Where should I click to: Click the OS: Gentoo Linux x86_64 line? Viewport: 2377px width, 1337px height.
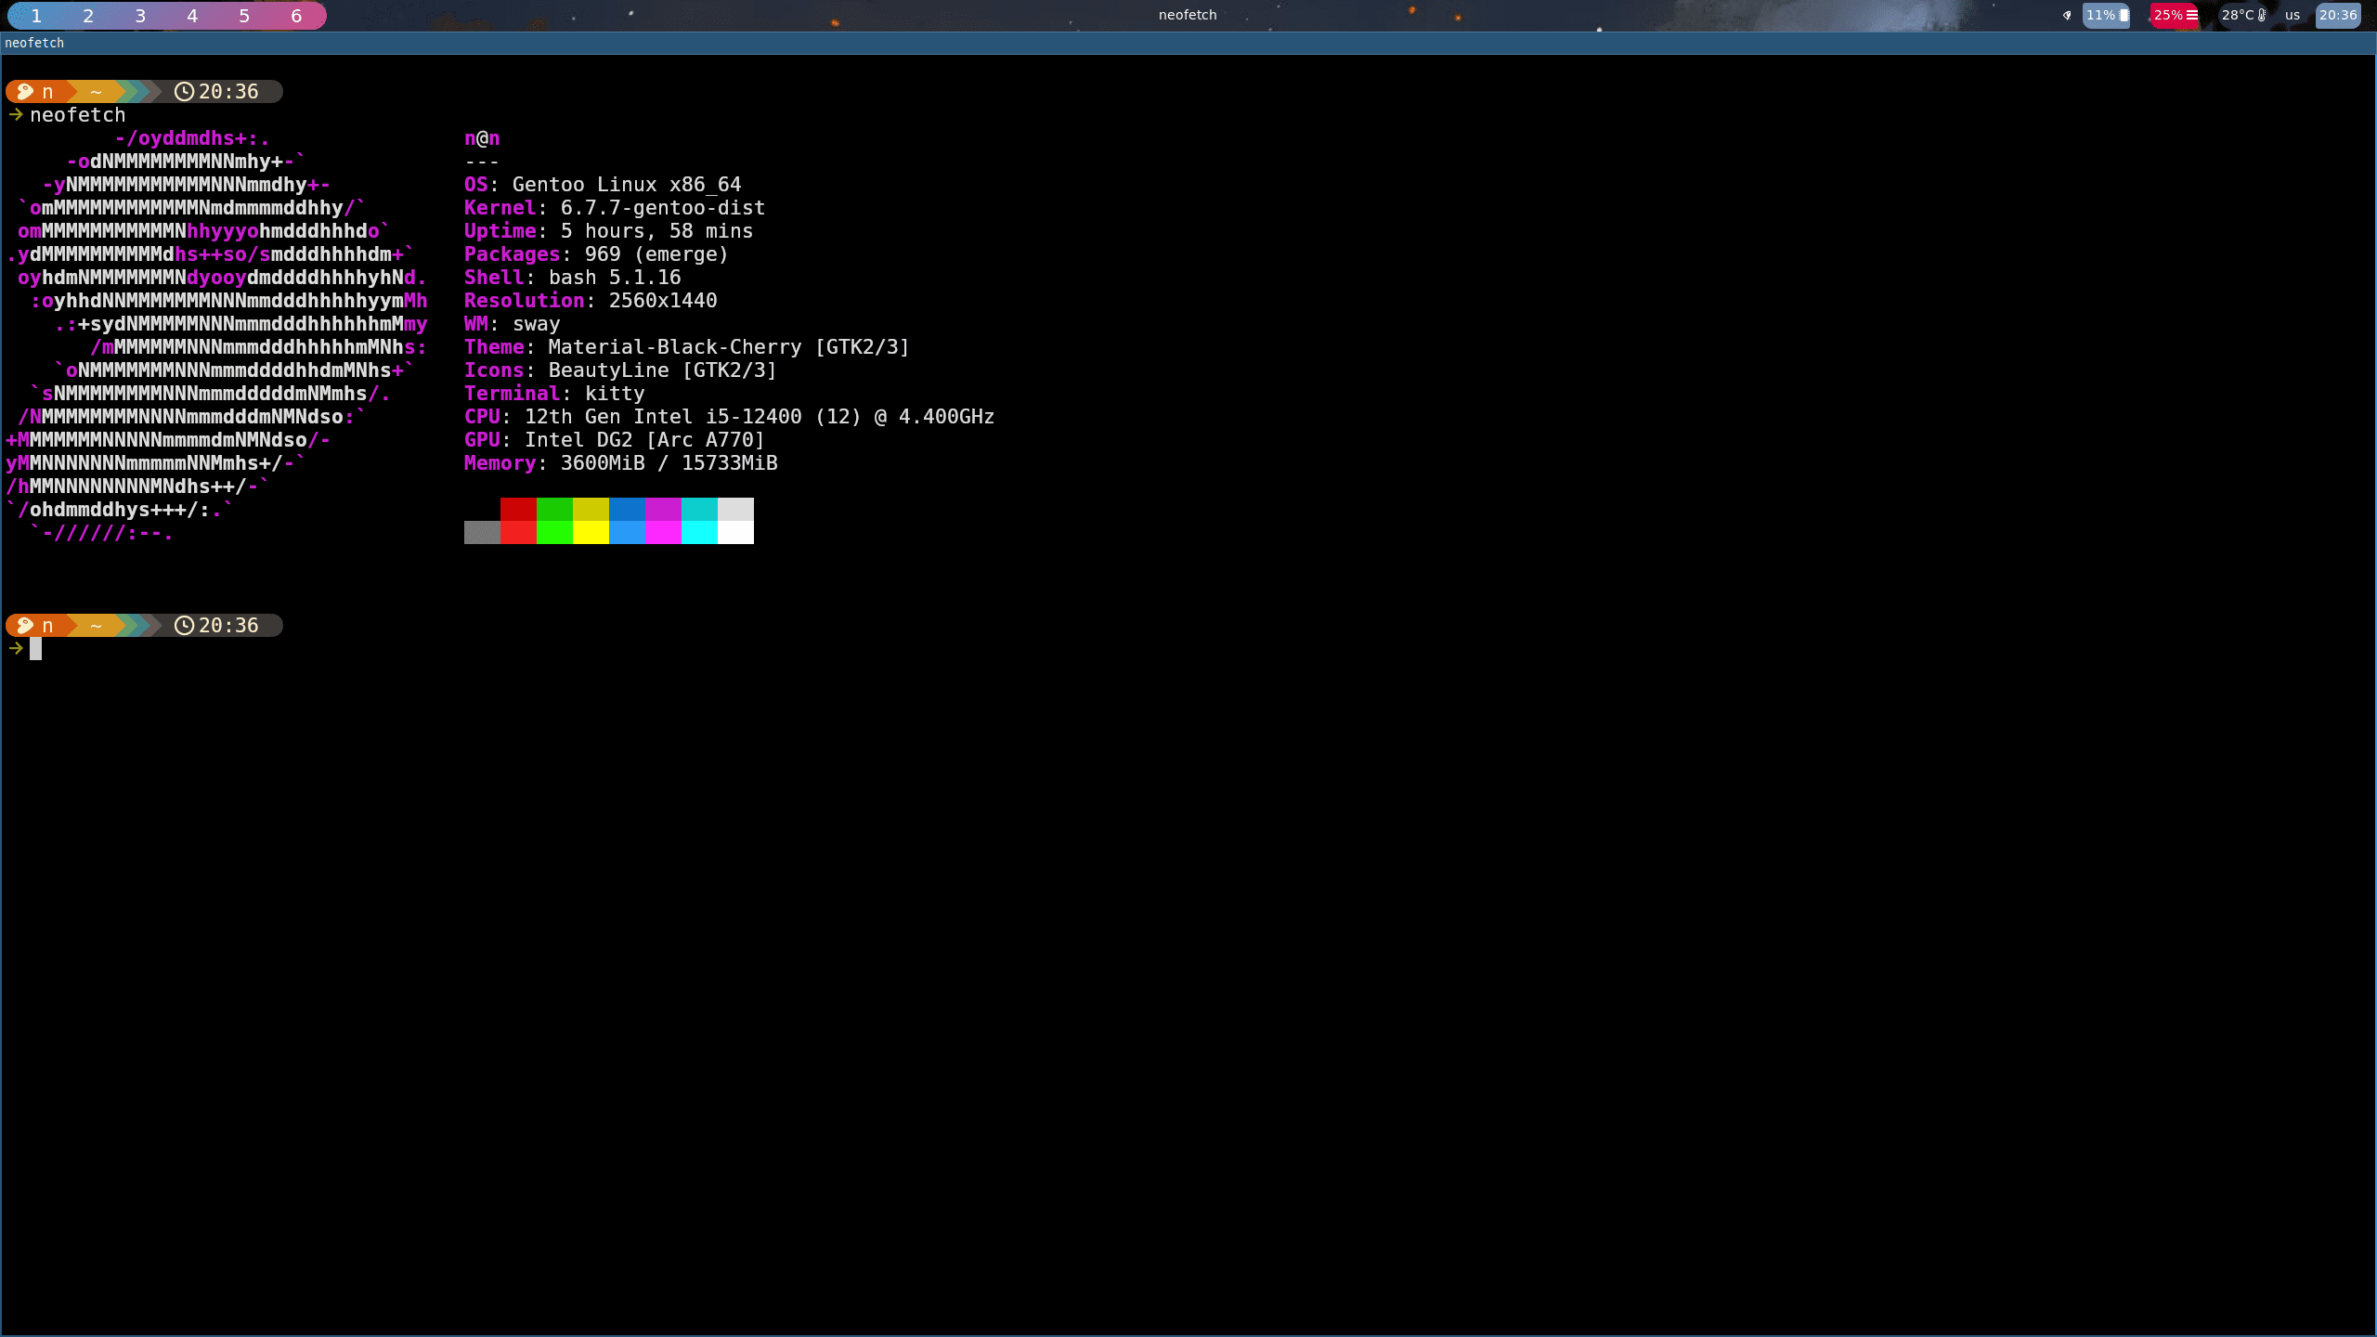click(603, 185)
